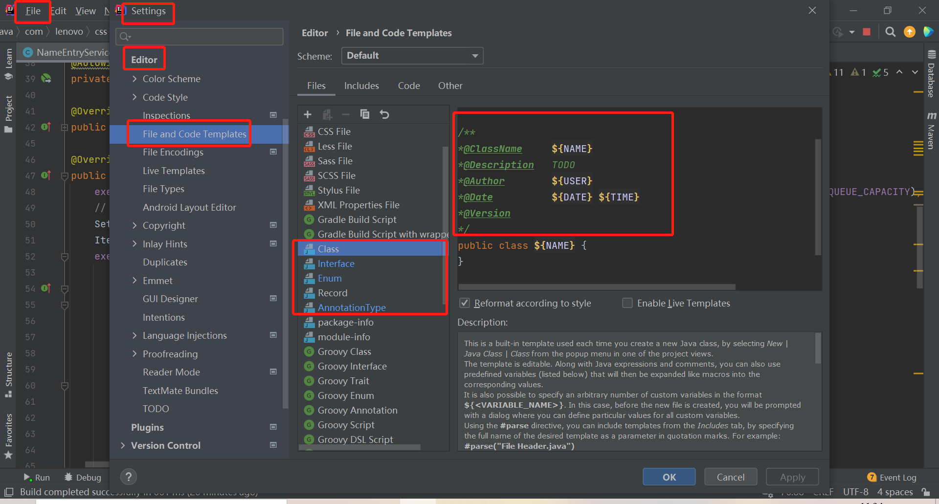Click the Reset to Default revert icon
Viewport: 939px width, 504px height.
[384, 114]
